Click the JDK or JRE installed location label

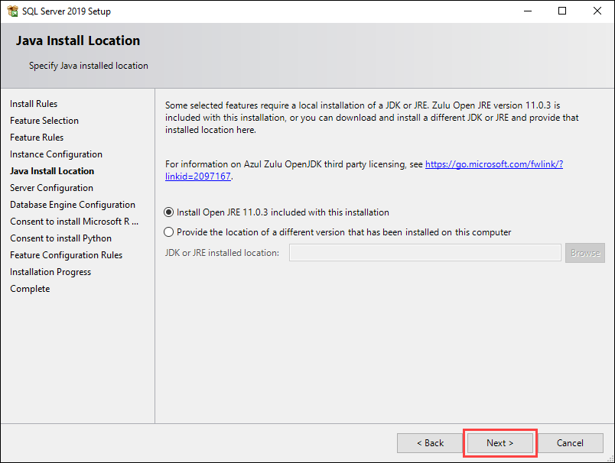tap(222, 253)
